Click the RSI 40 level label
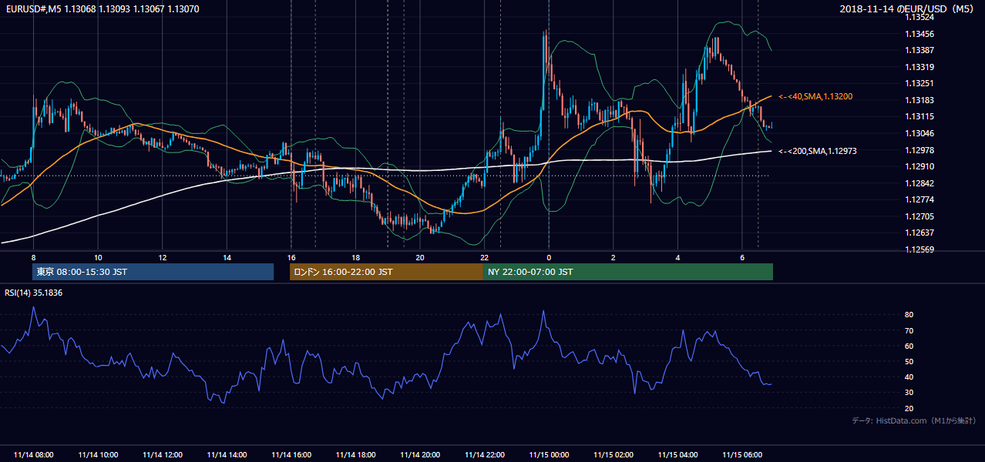This screenshot has width=985, height=462. pyautogui.click(x=909, y=377)
